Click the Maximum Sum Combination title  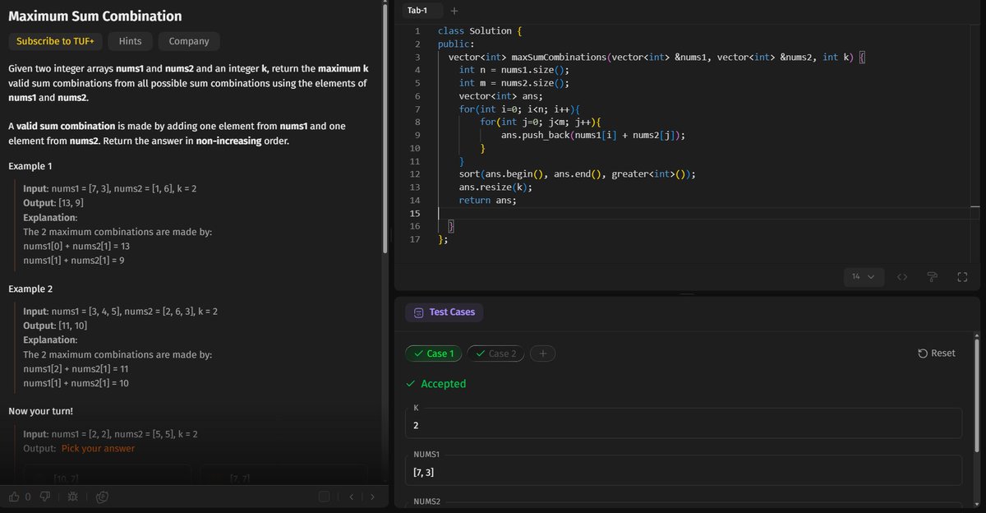pos(95,16)
